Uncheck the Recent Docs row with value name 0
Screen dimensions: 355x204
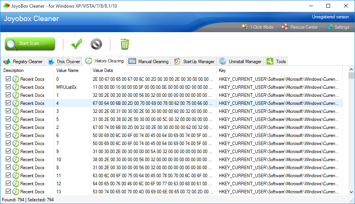8,79
